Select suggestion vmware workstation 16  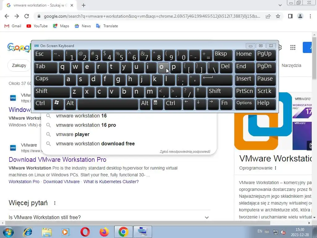point(129,116)
